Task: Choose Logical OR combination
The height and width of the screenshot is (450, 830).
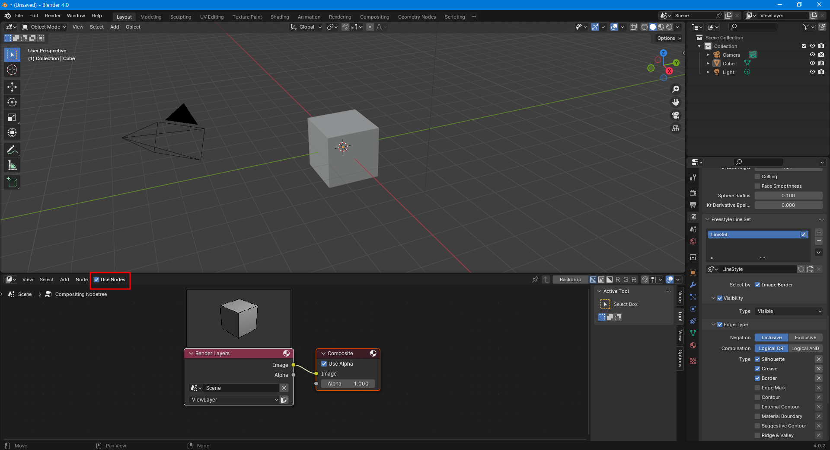Action: [771, 348]
